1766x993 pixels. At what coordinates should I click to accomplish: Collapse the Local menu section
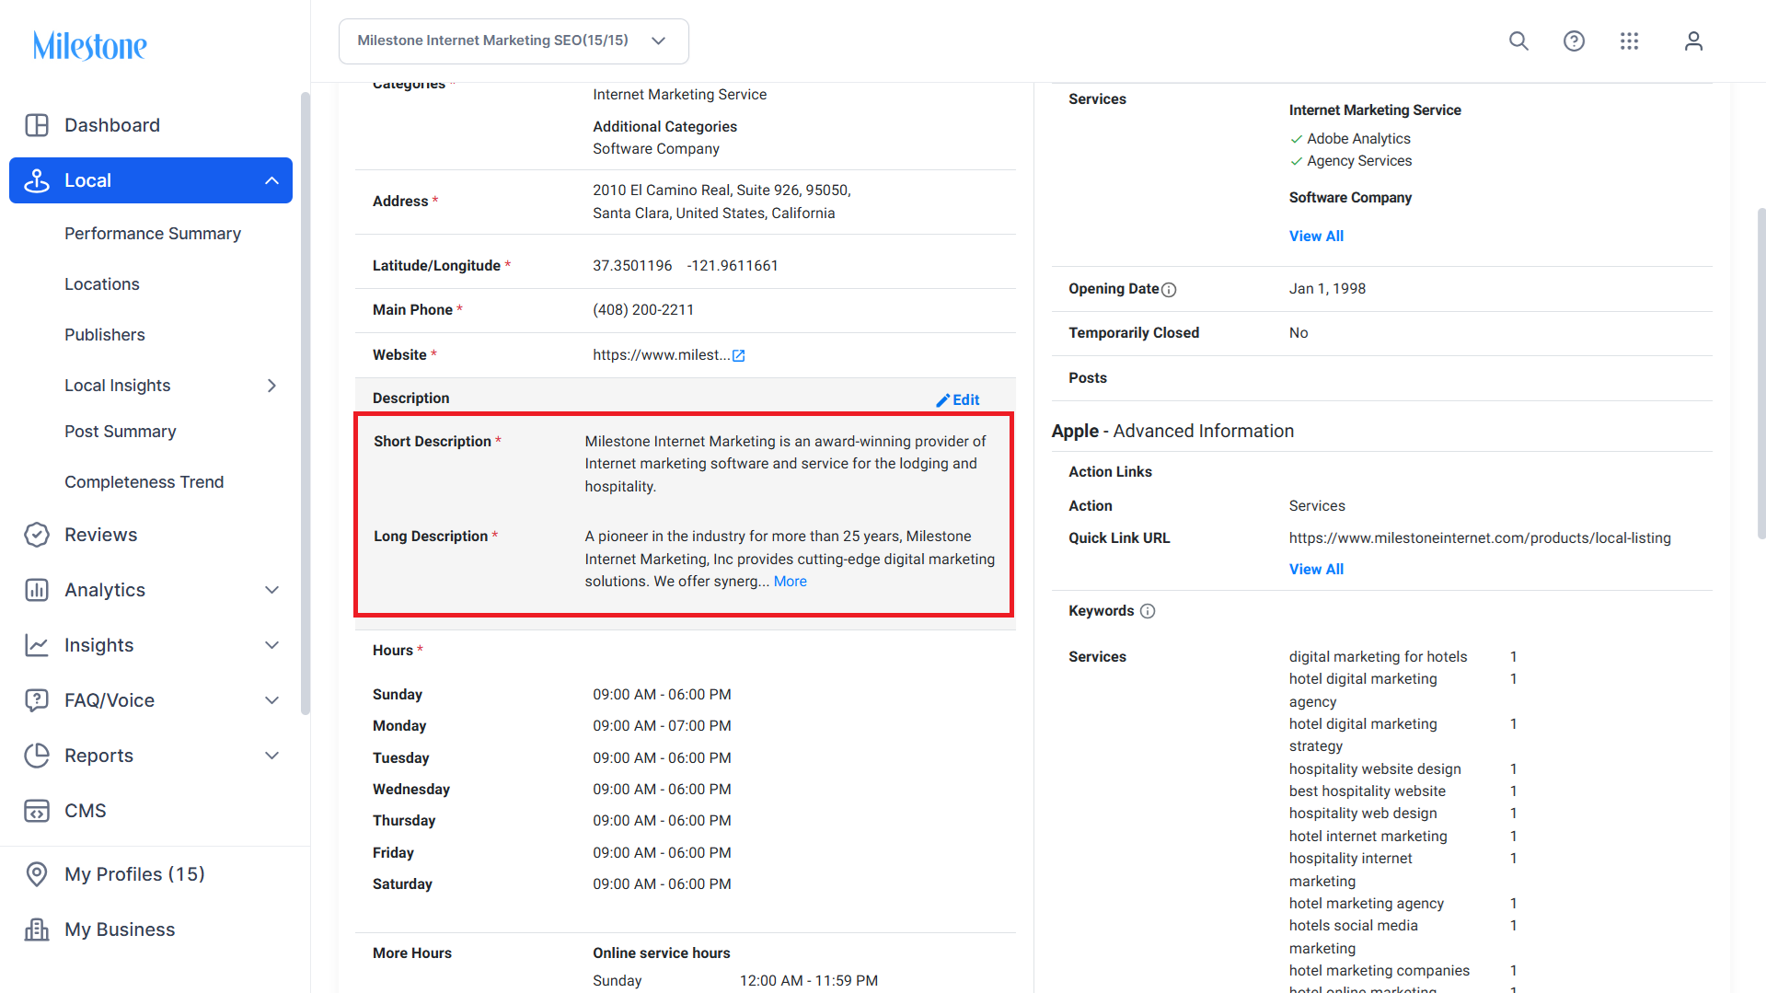[x=271, y=180]
